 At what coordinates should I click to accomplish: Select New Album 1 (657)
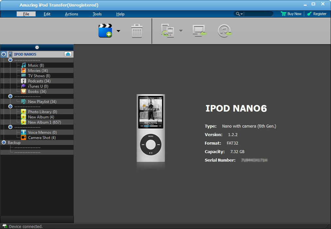[44, 122]
